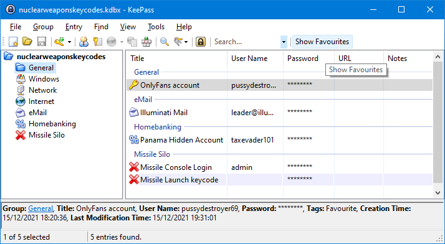The height and width of the screenshot is (244, 445).
Task: Click the New database toolbar icon
Action: pyautogui.click(x=13, y=42)
